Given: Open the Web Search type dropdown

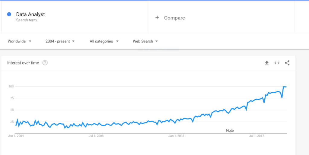Looking at the screenshot, I should 145,41.
